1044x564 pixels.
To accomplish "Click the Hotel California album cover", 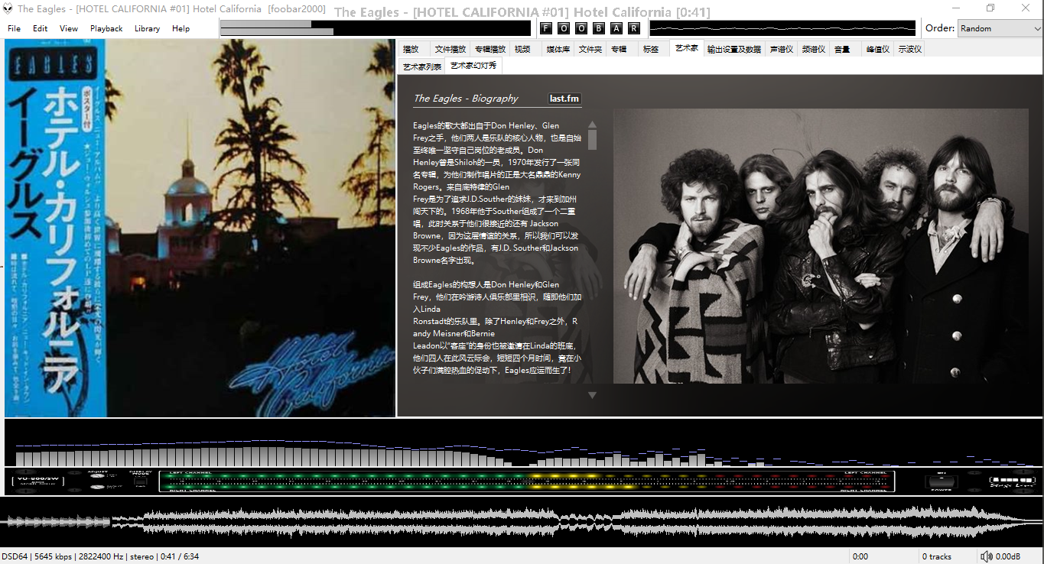I will coord(200,229).
